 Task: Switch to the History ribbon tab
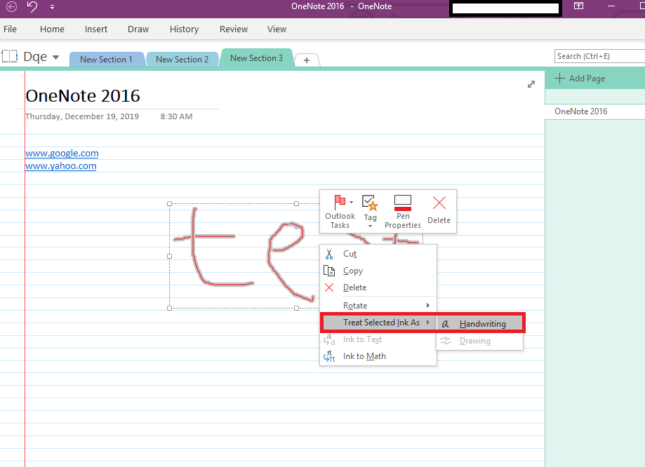185,29
